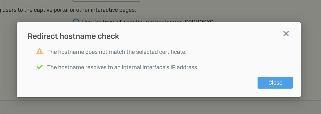321x114 pixels.
Task: Dismiss the dialog with the X icon
Action: 286,34
